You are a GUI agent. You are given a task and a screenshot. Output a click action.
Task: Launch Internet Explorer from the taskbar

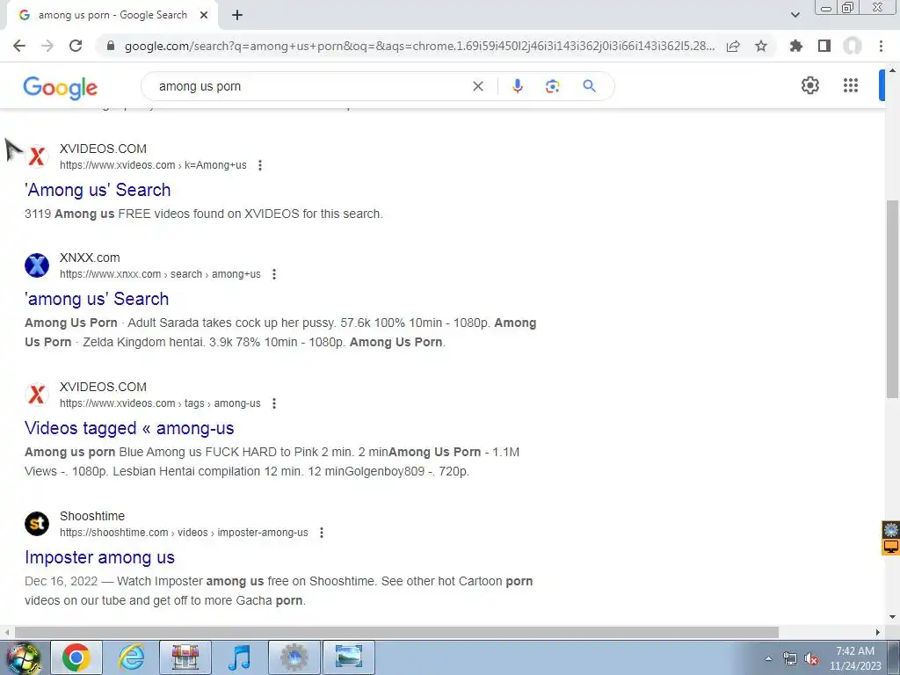(x=132, y=657)
